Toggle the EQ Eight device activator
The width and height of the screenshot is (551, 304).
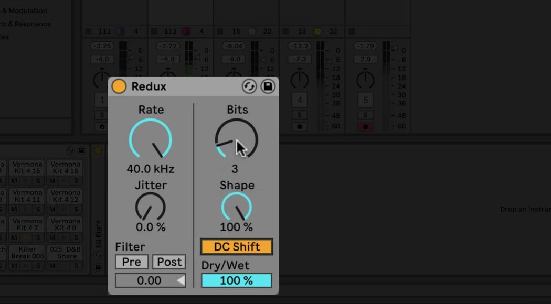98,150
